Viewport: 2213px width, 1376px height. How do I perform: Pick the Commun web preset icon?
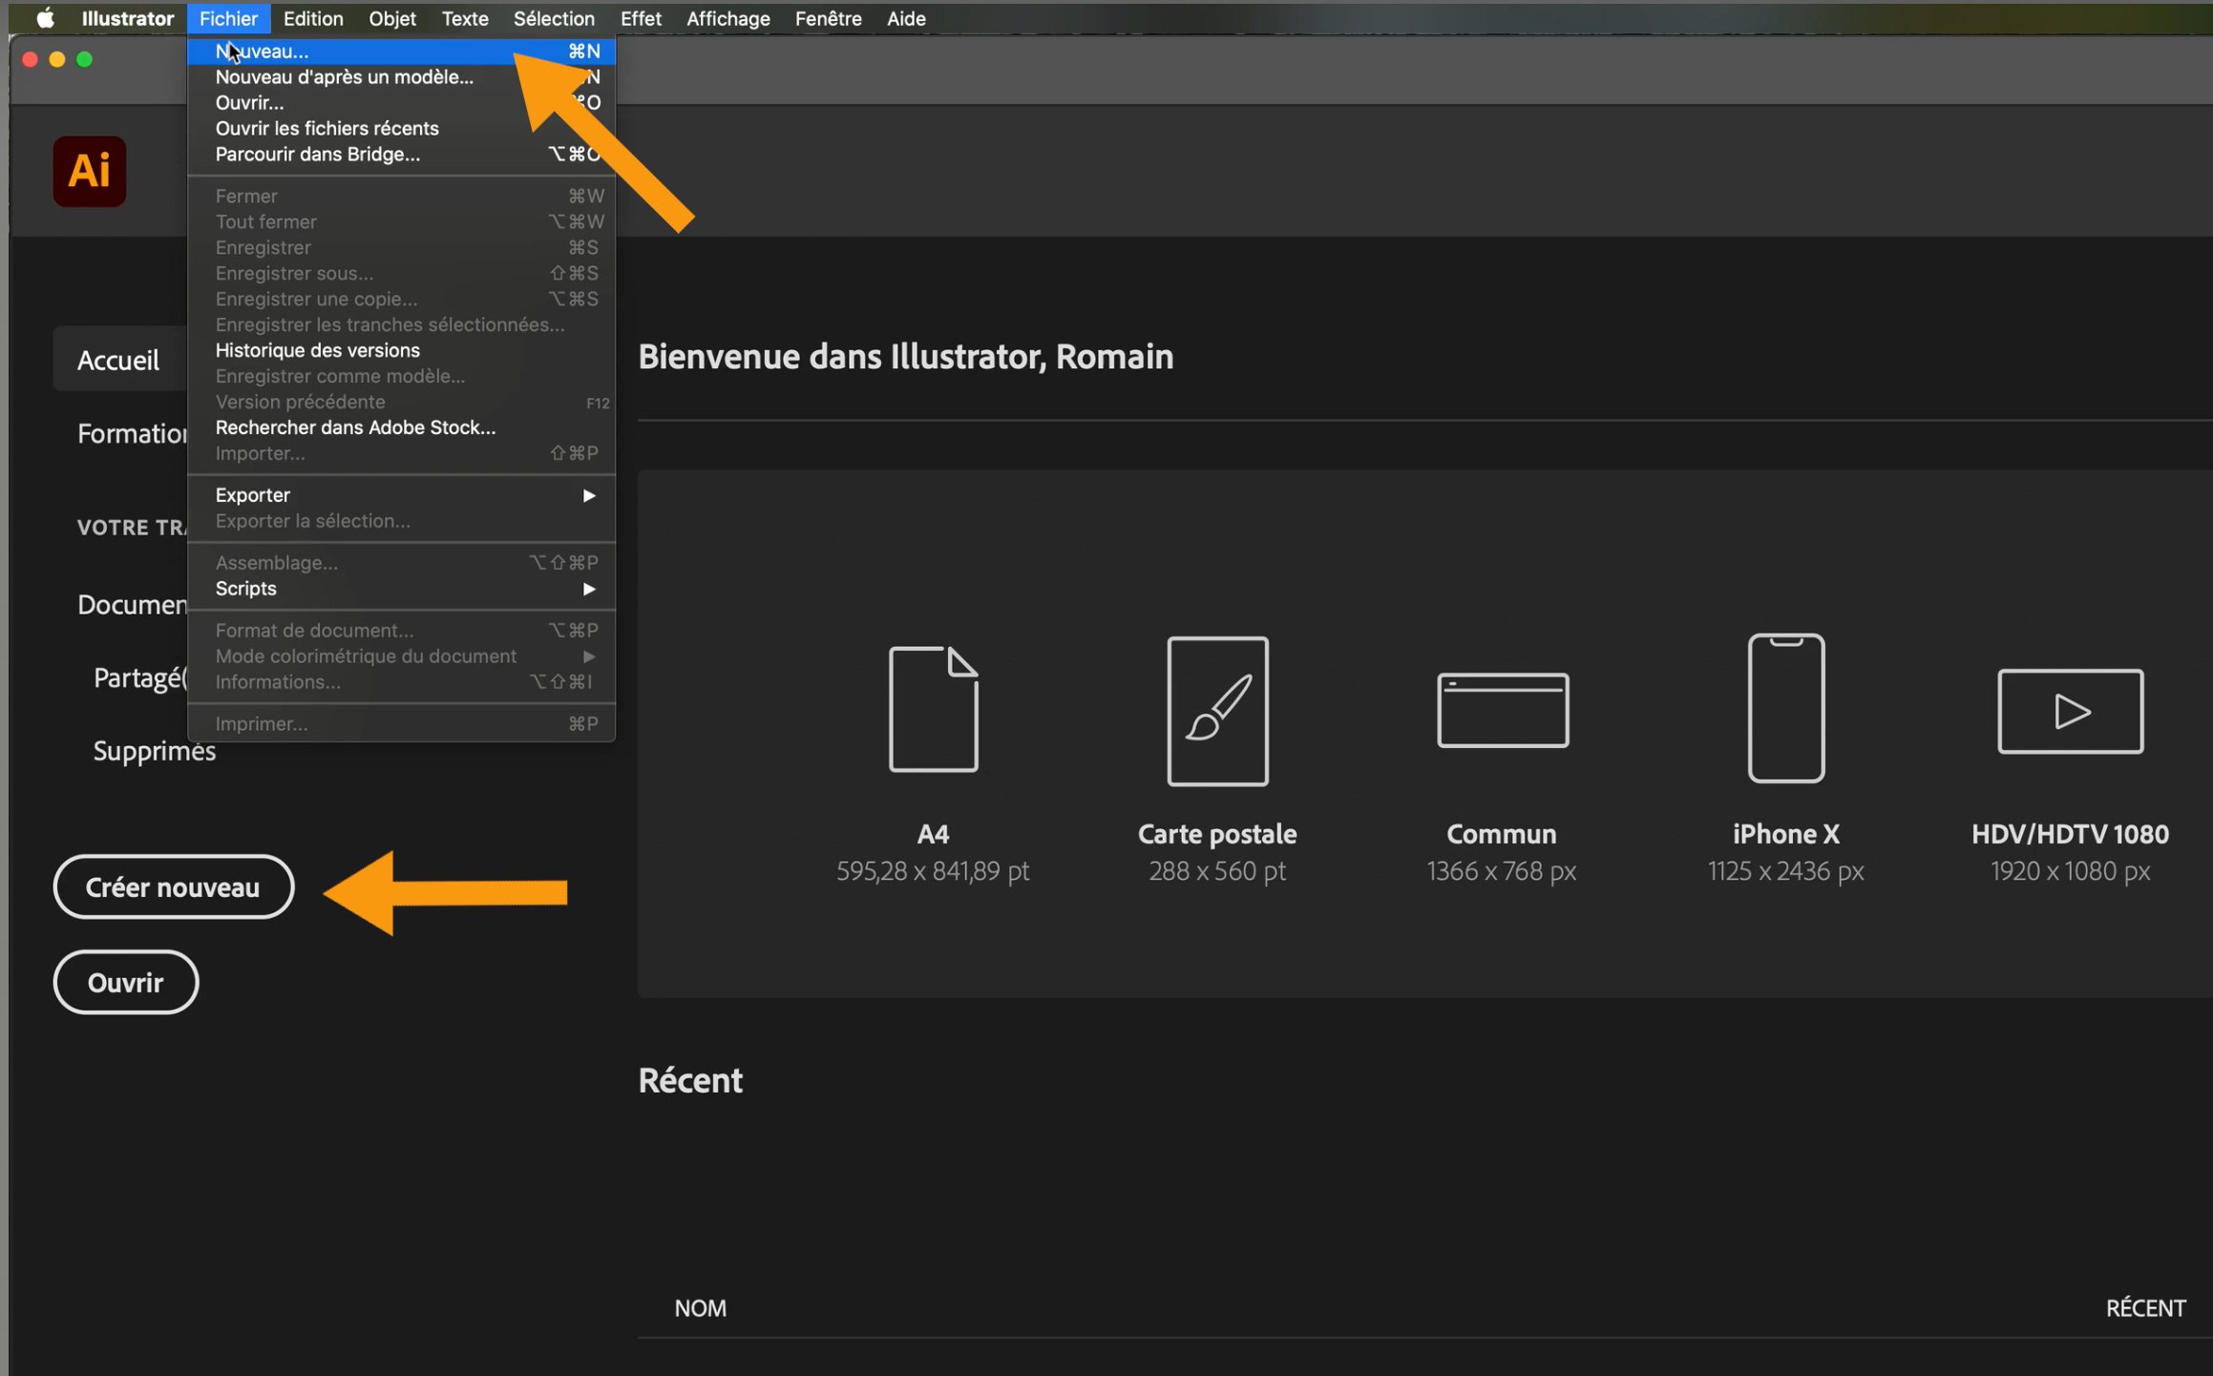coord(1502,710)
